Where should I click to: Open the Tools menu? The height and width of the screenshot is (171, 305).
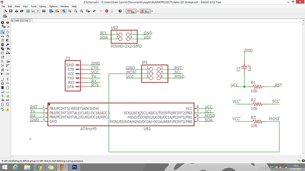point(34,7)
